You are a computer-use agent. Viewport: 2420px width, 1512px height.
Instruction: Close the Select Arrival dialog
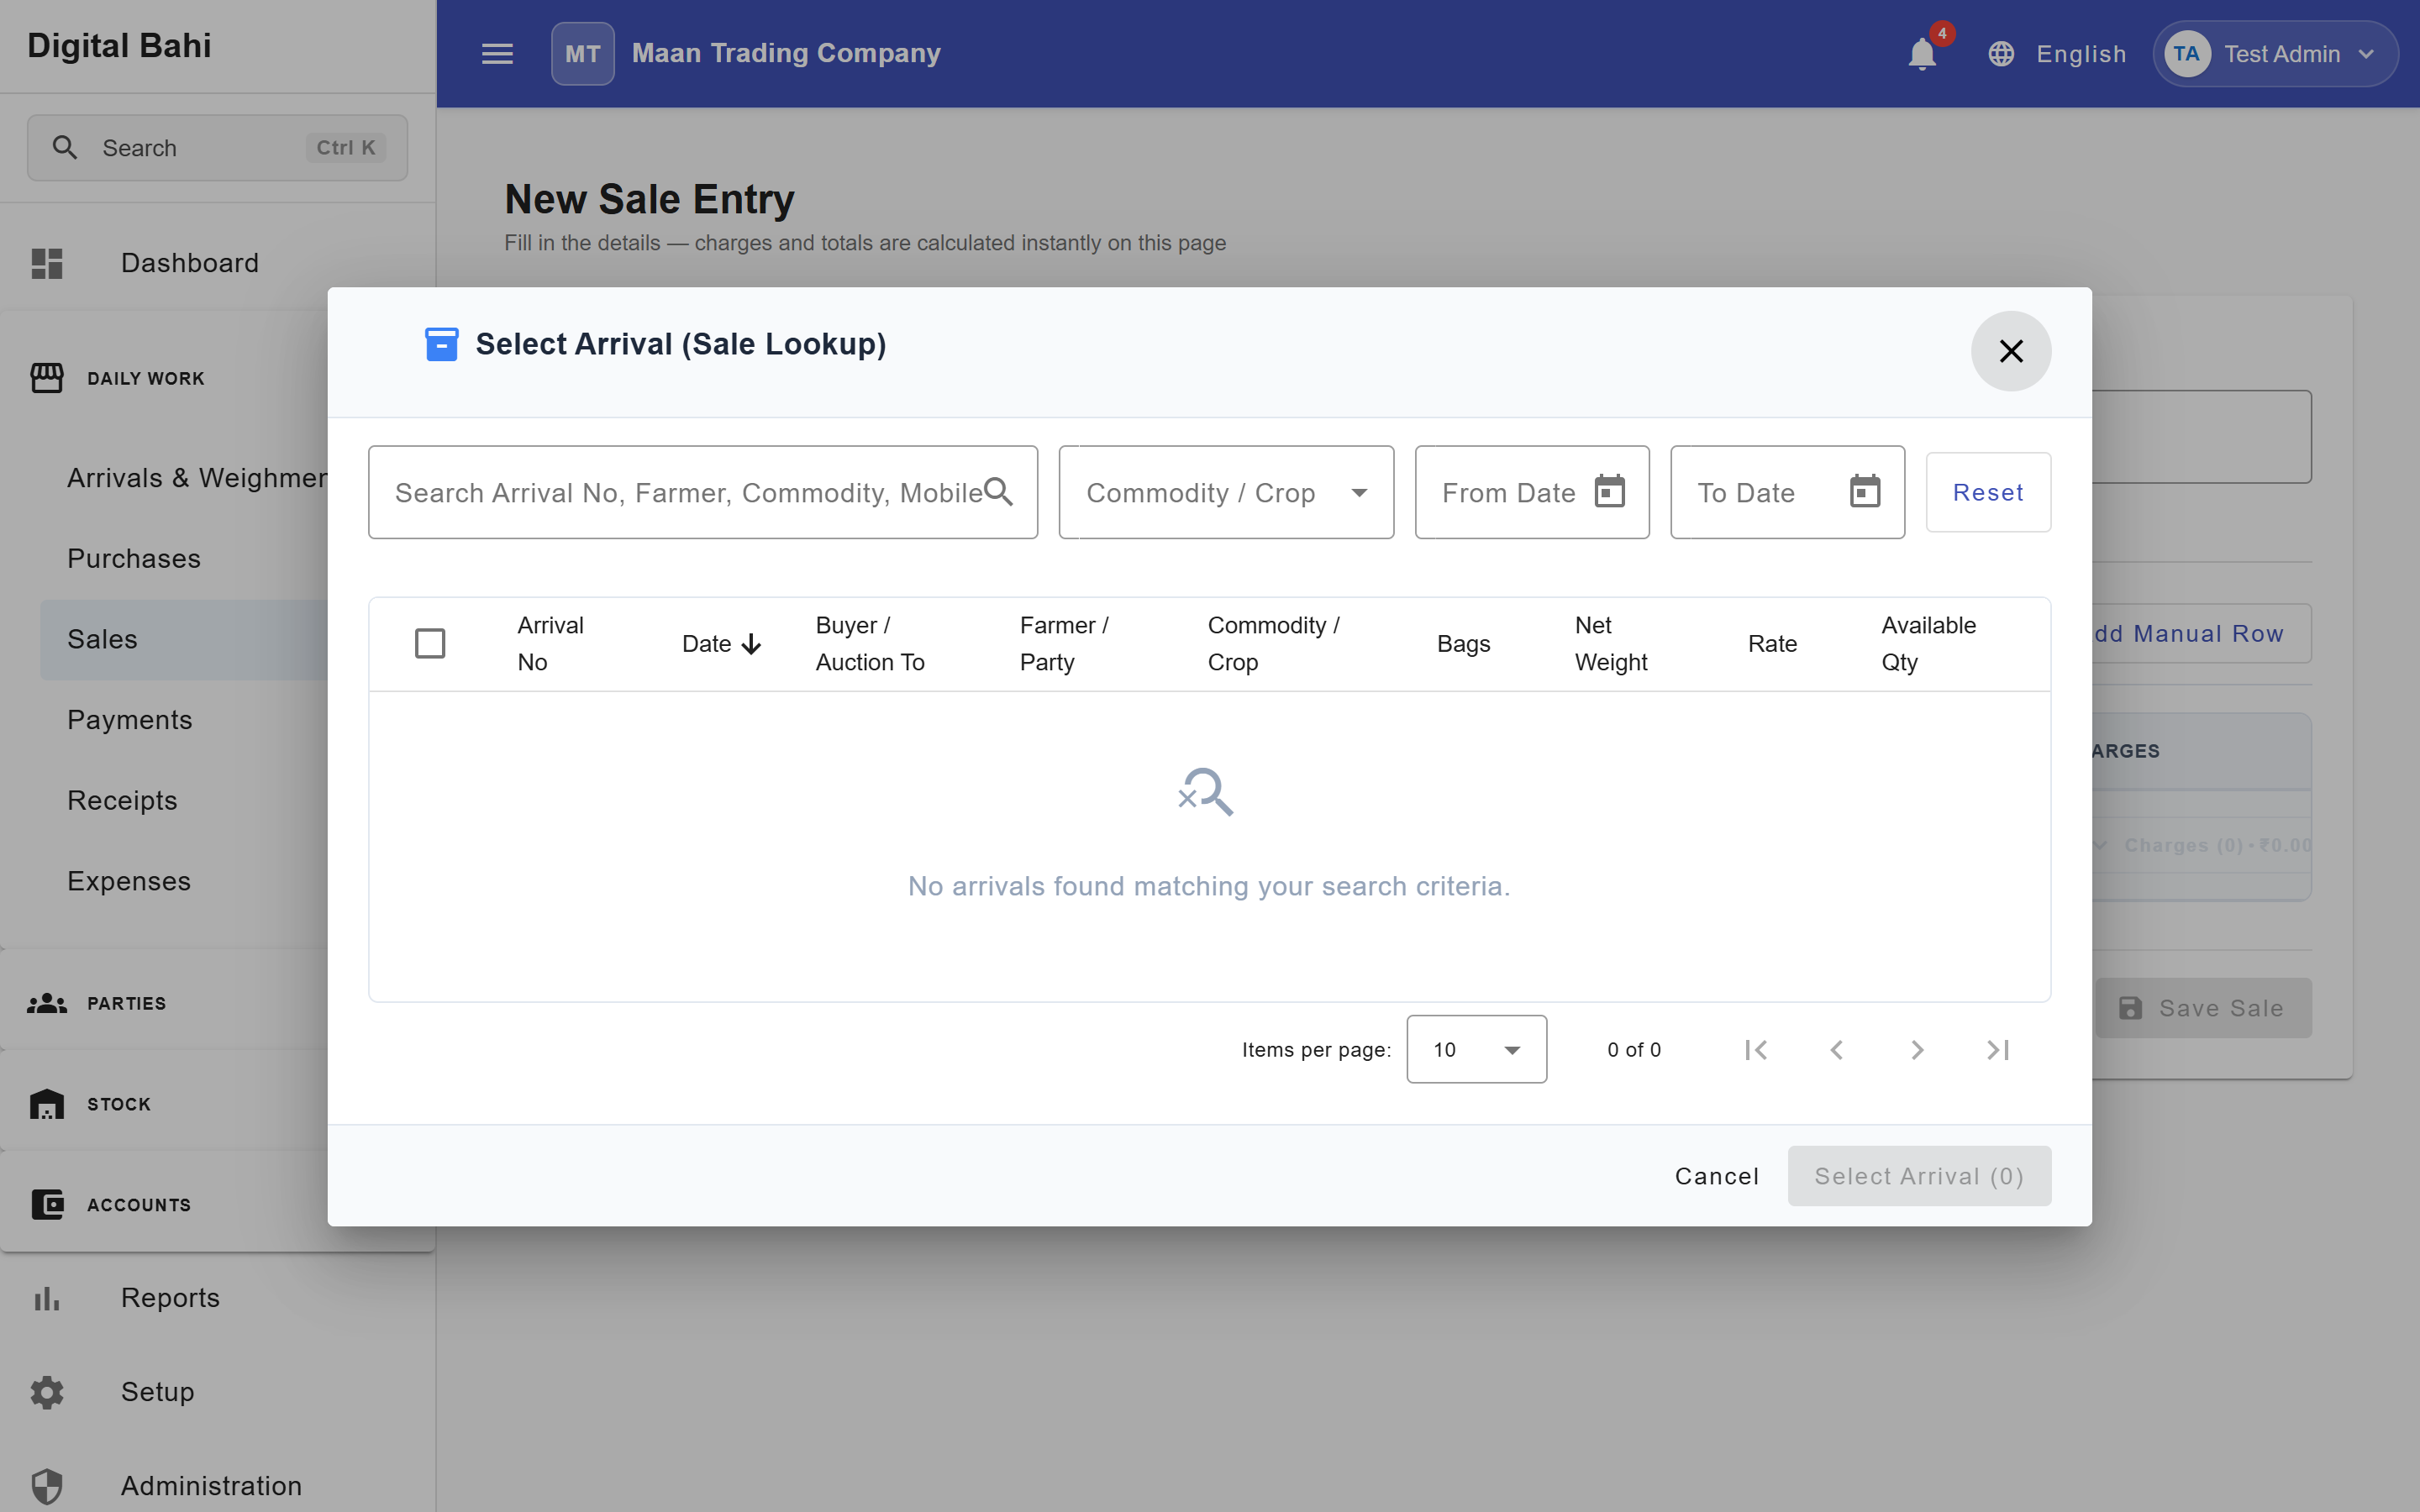pos(2011,351)
